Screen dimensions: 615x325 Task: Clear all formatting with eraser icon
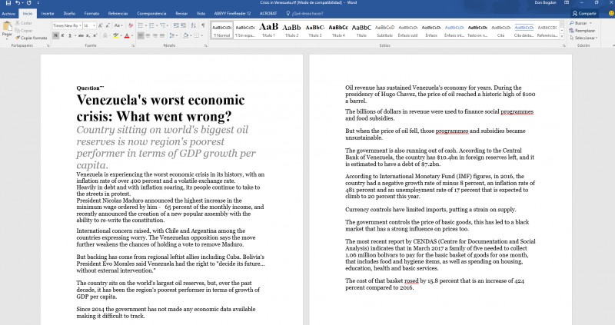[x=131, y=25]
